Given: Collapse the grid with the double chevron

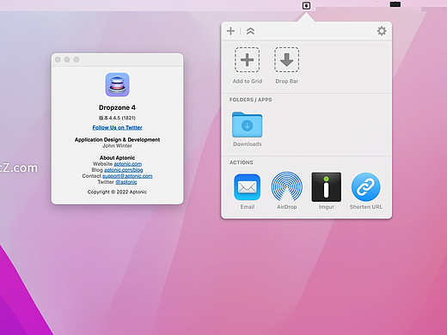Looking at the screenshot, I should point(250,31).
